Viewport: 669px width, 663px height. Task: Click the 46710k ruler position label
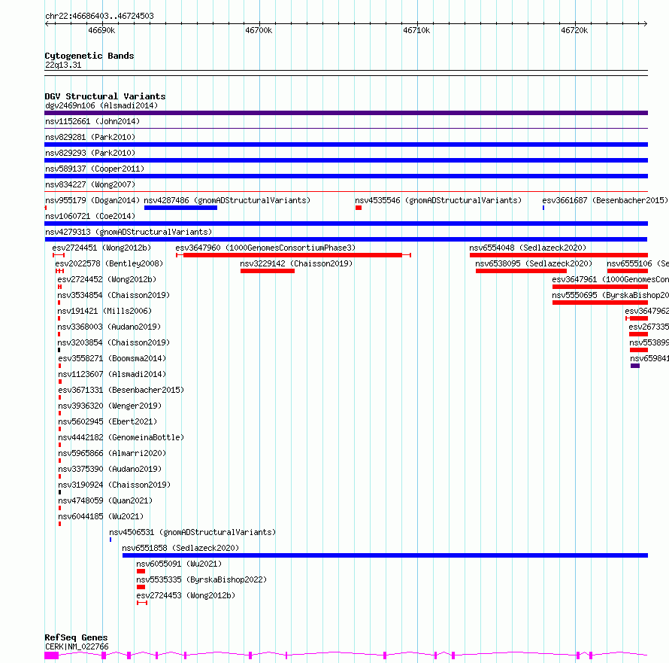pyautogui.click(x=416, y=30)
